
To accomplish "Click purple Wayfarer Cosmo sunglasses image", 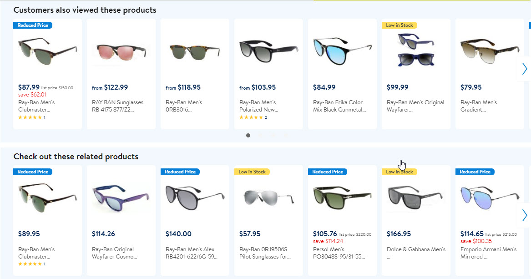I will [x=121, y=198].
